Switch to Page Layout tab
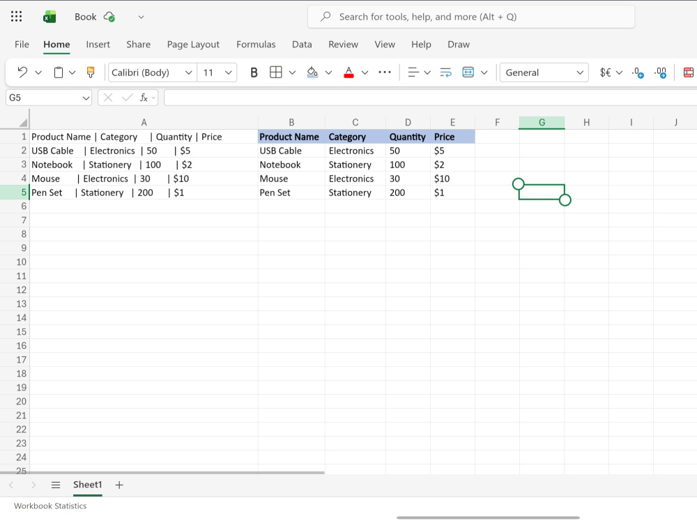697x523 pixels. [x=193, y=45]
